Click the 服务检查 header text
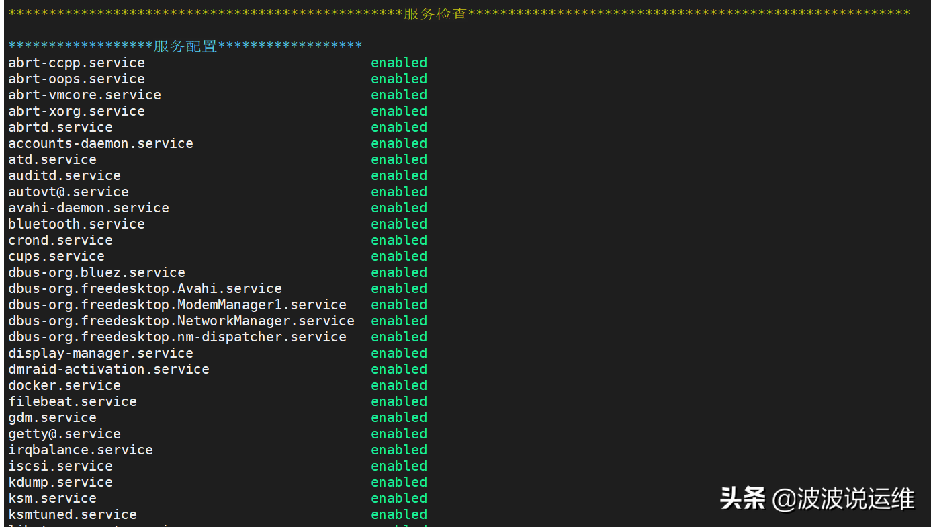931x527 pixels. pos(435,14)
